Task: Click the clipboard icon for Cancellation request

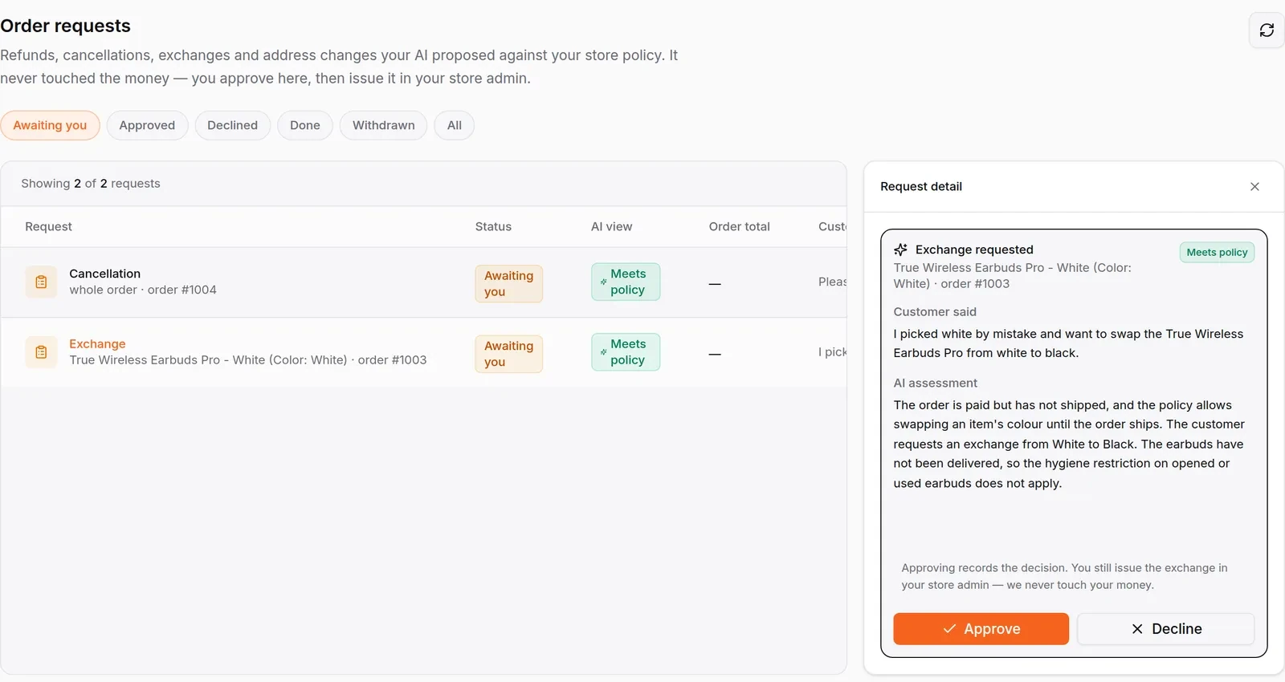Action: point(41,282)
